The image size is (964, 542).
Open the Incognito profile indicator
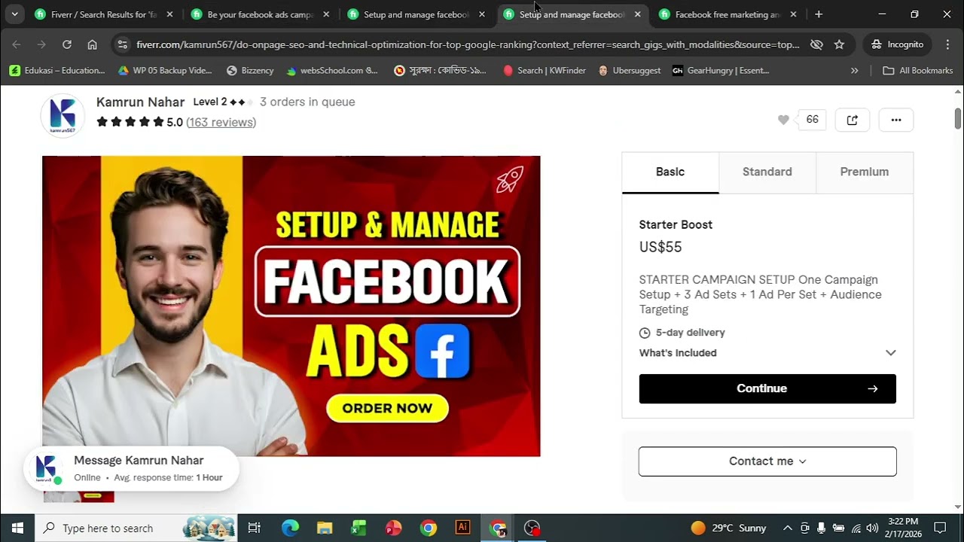click(x=897, y=44)
